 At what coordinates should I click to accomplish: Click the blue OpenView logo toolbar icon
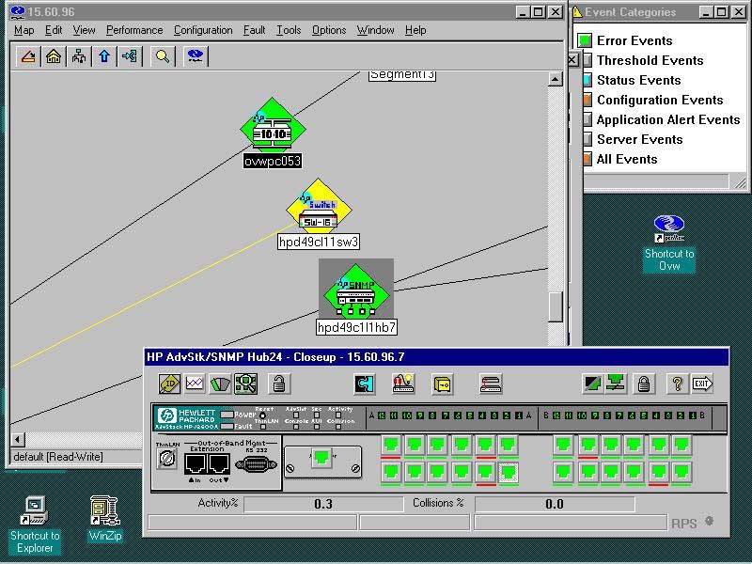point(196,56)
